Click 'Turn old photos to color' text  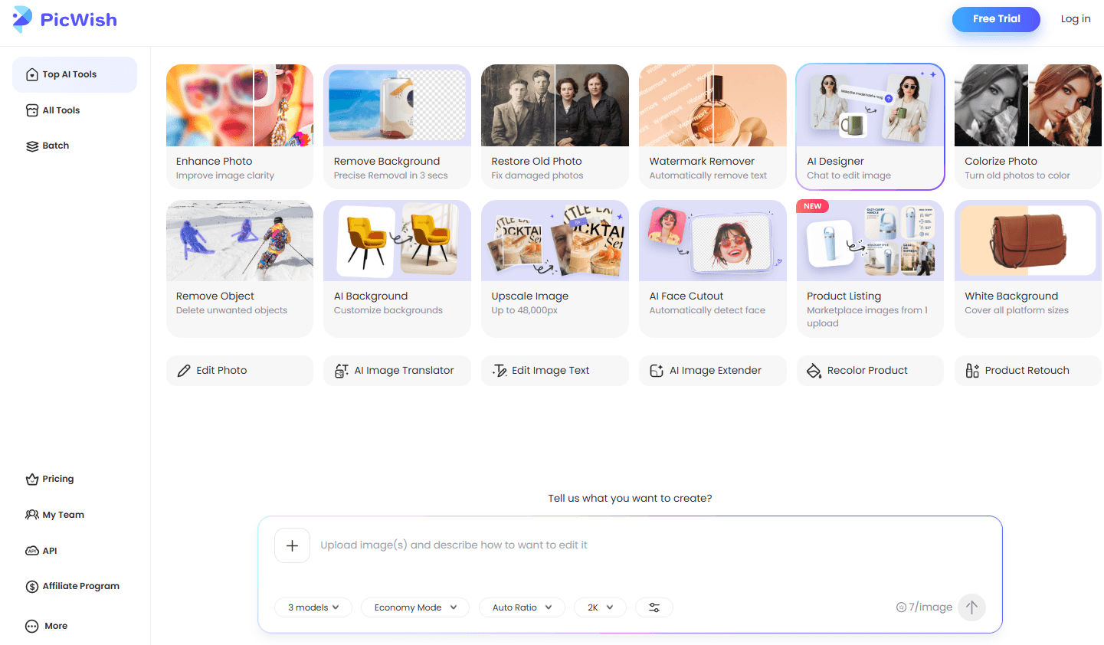[x=1017, y=175]
